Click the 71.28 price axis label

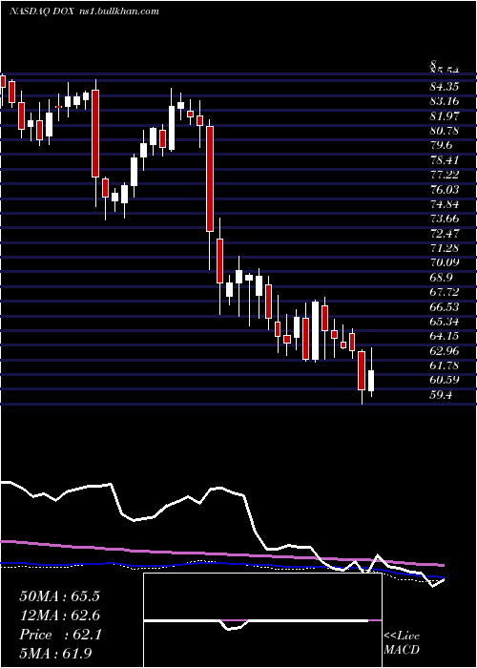pyautogui.click(x=445, y=248)
